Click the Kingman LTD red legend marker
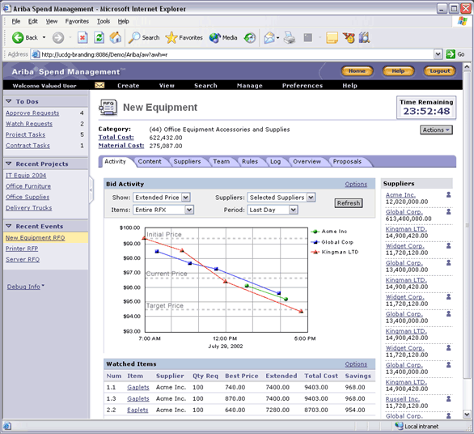The width and height of the screenshot is (474, 434). tap(315, 252)
